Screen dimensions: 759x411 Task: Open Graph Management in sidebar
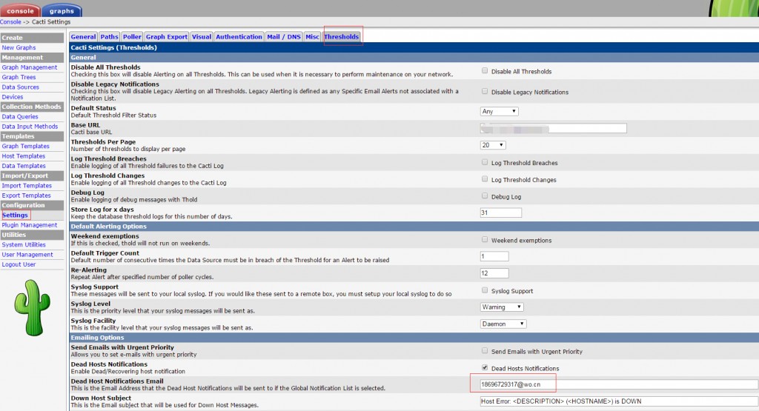(x=30, y=67)
